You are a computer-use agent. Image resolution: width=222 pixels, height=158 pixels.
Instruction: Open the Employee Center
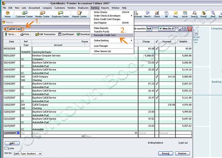pos(60,15)
